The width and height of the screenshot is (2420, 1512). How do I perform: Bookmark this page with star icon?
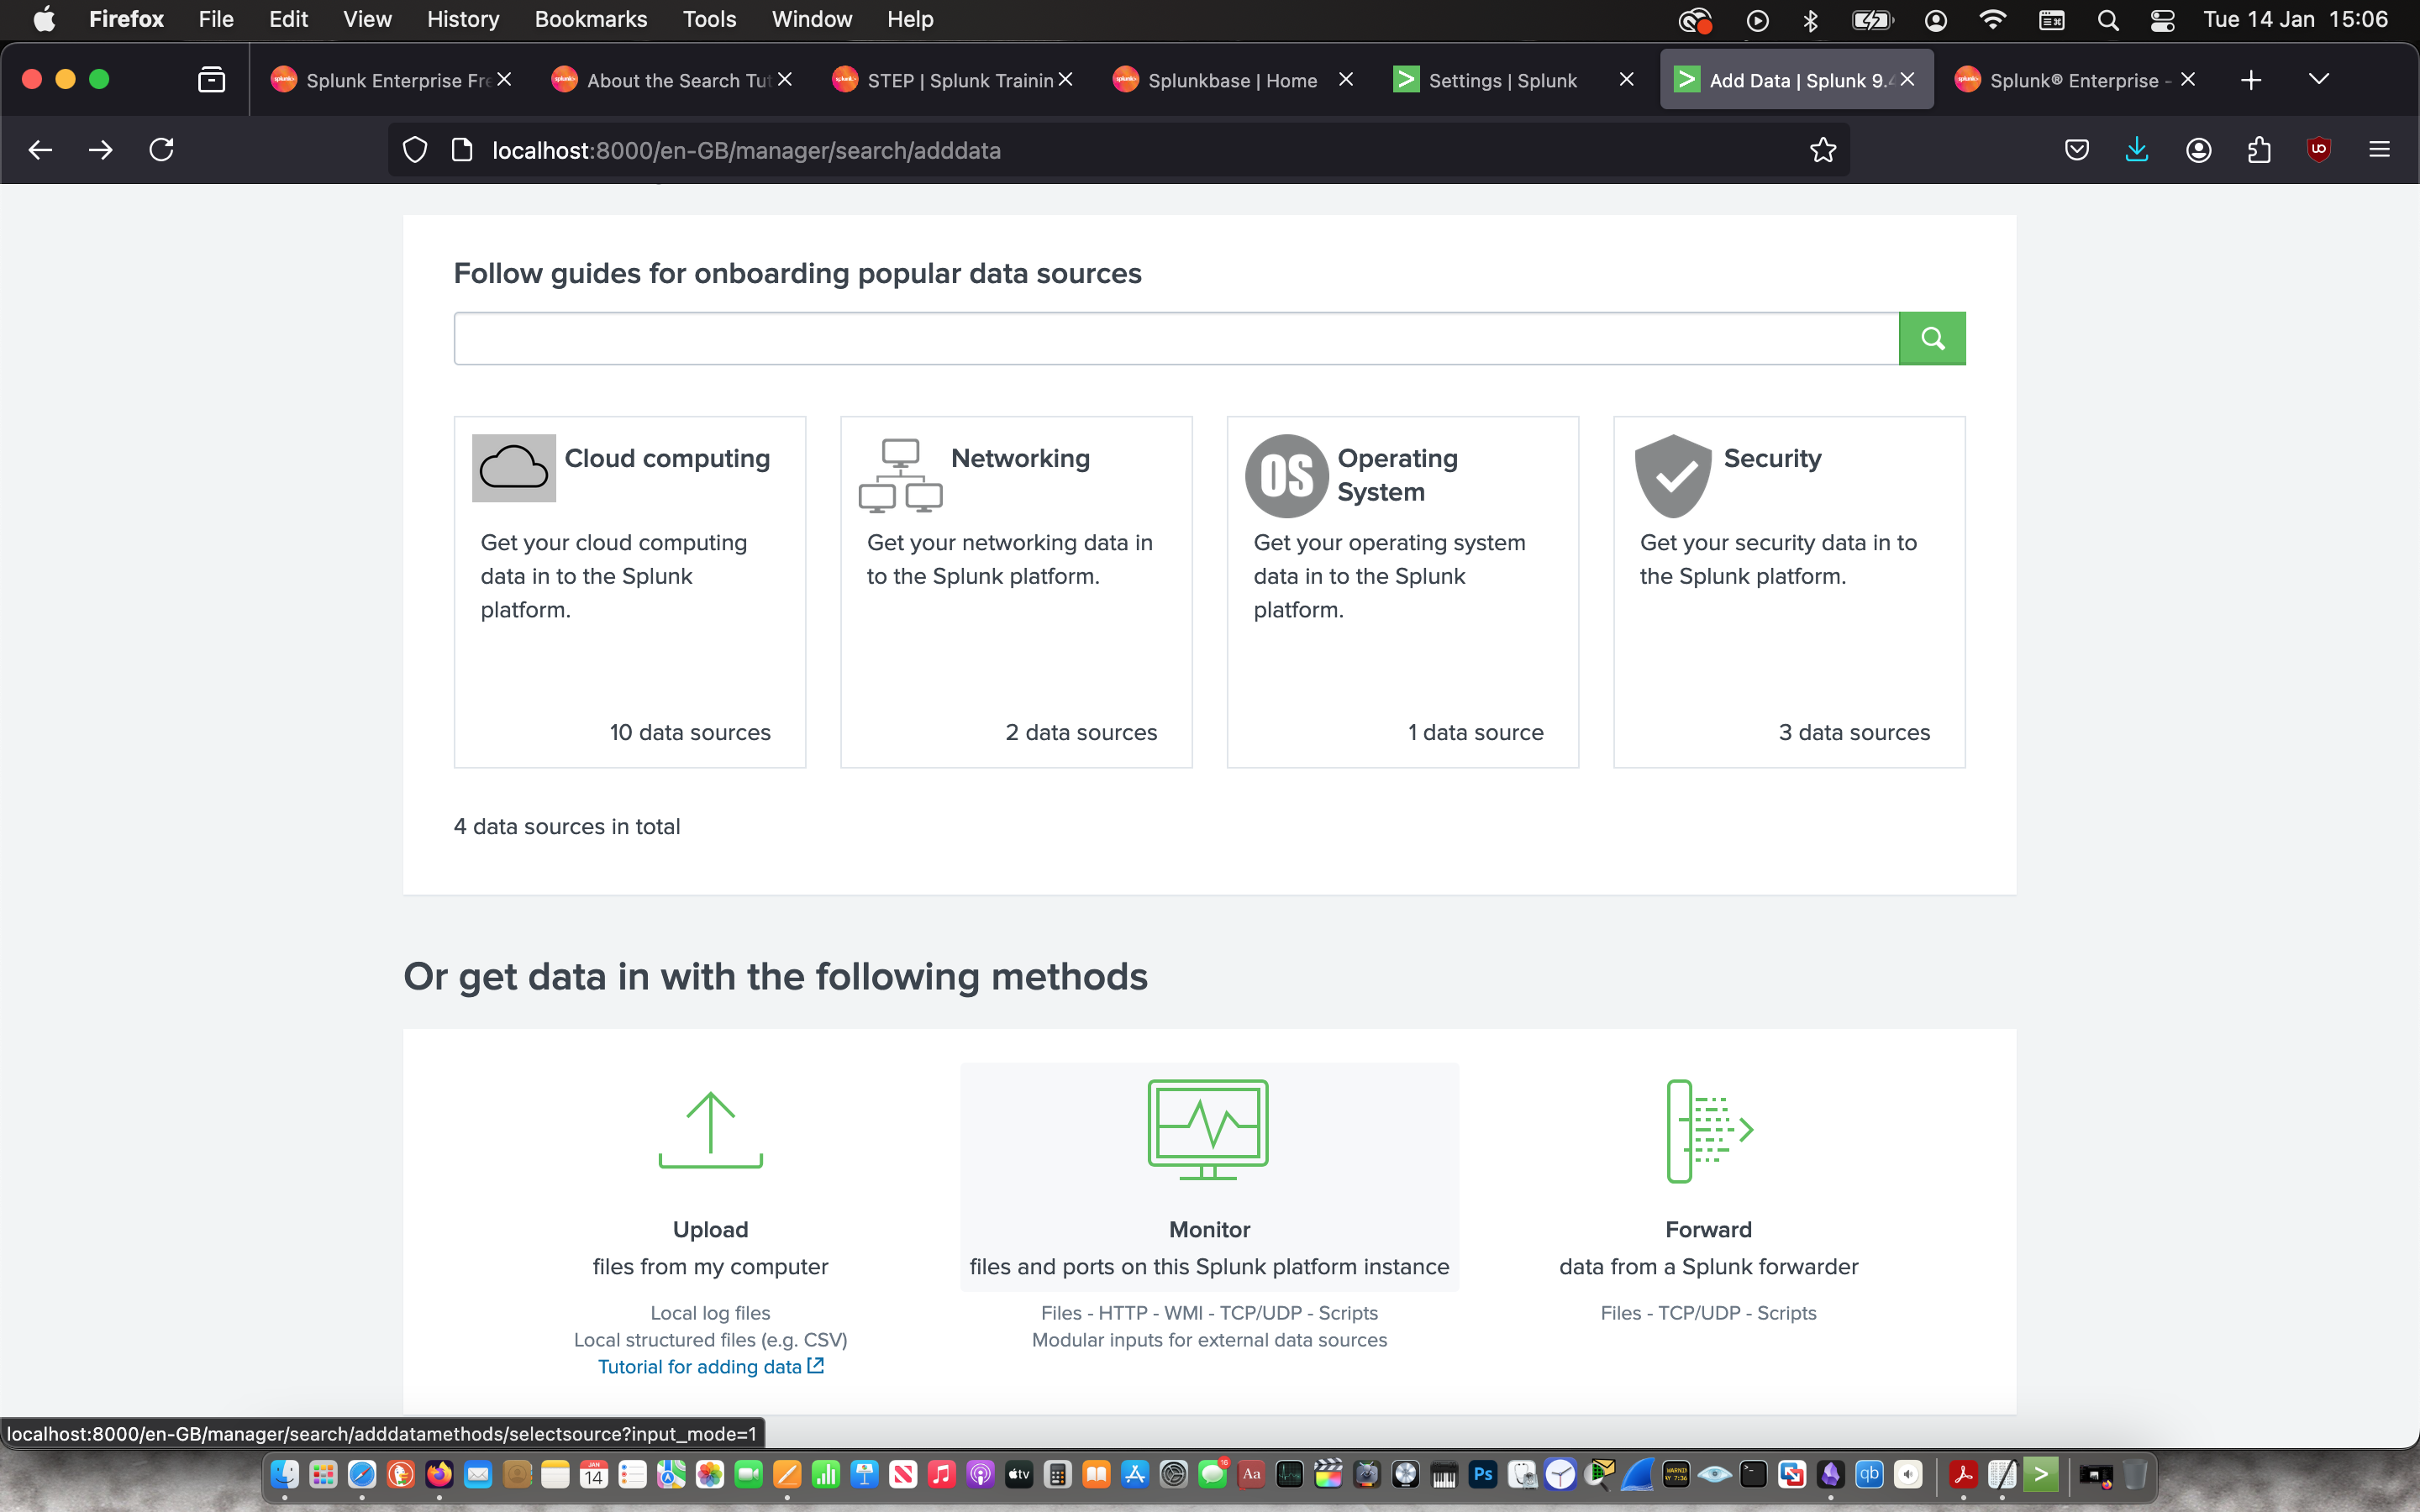[x=1822, y=150]
